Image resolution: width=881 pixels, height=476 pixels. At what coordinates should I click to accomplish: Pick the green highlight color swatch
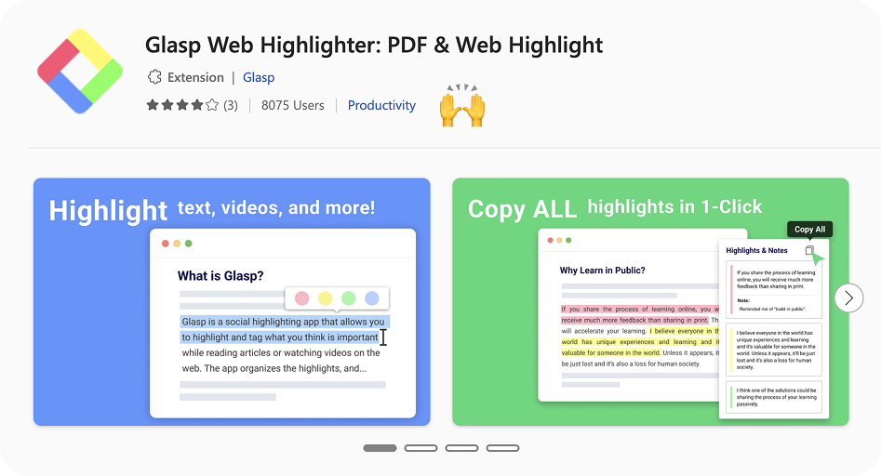[x=348, y=298]
